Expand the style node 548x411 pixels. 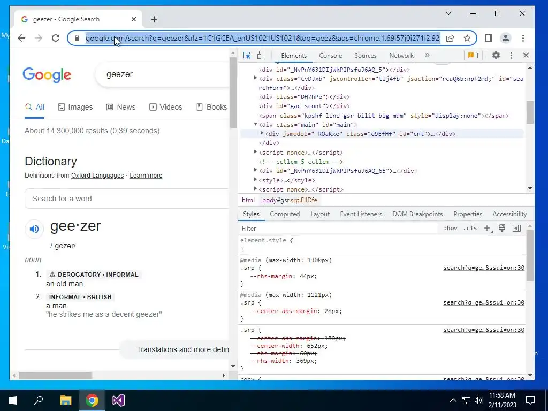click(255, 180)
